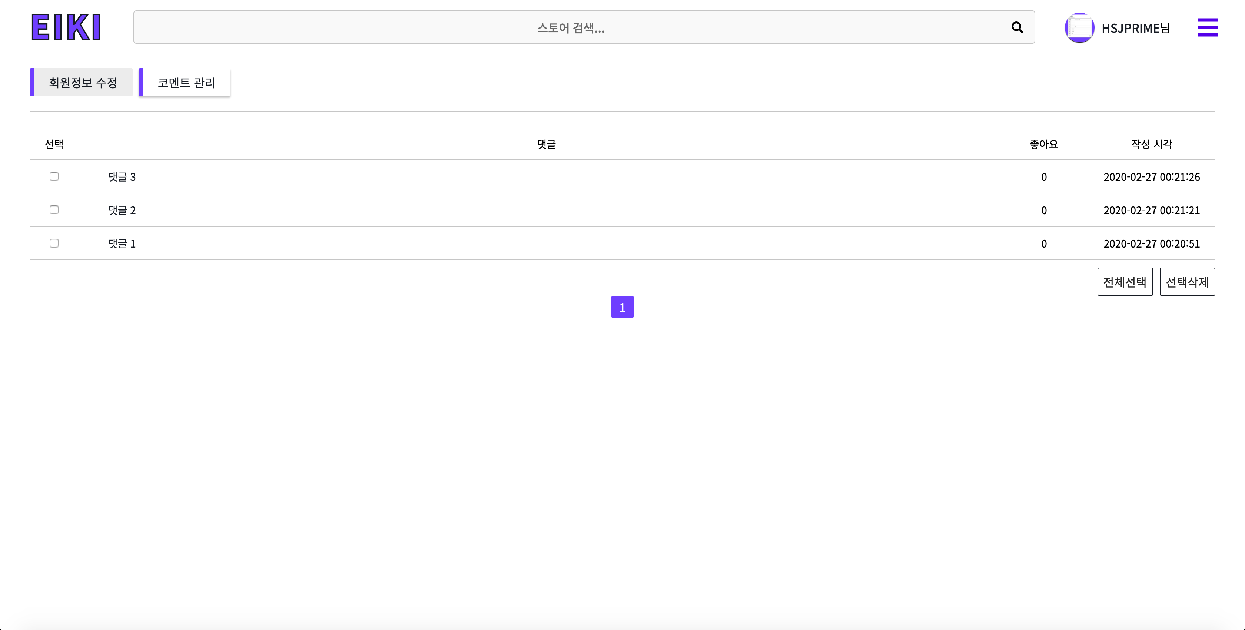Screen dimensions: 1245x630
Task: Open the purple hamburger menu
Action: point(1207,27)
